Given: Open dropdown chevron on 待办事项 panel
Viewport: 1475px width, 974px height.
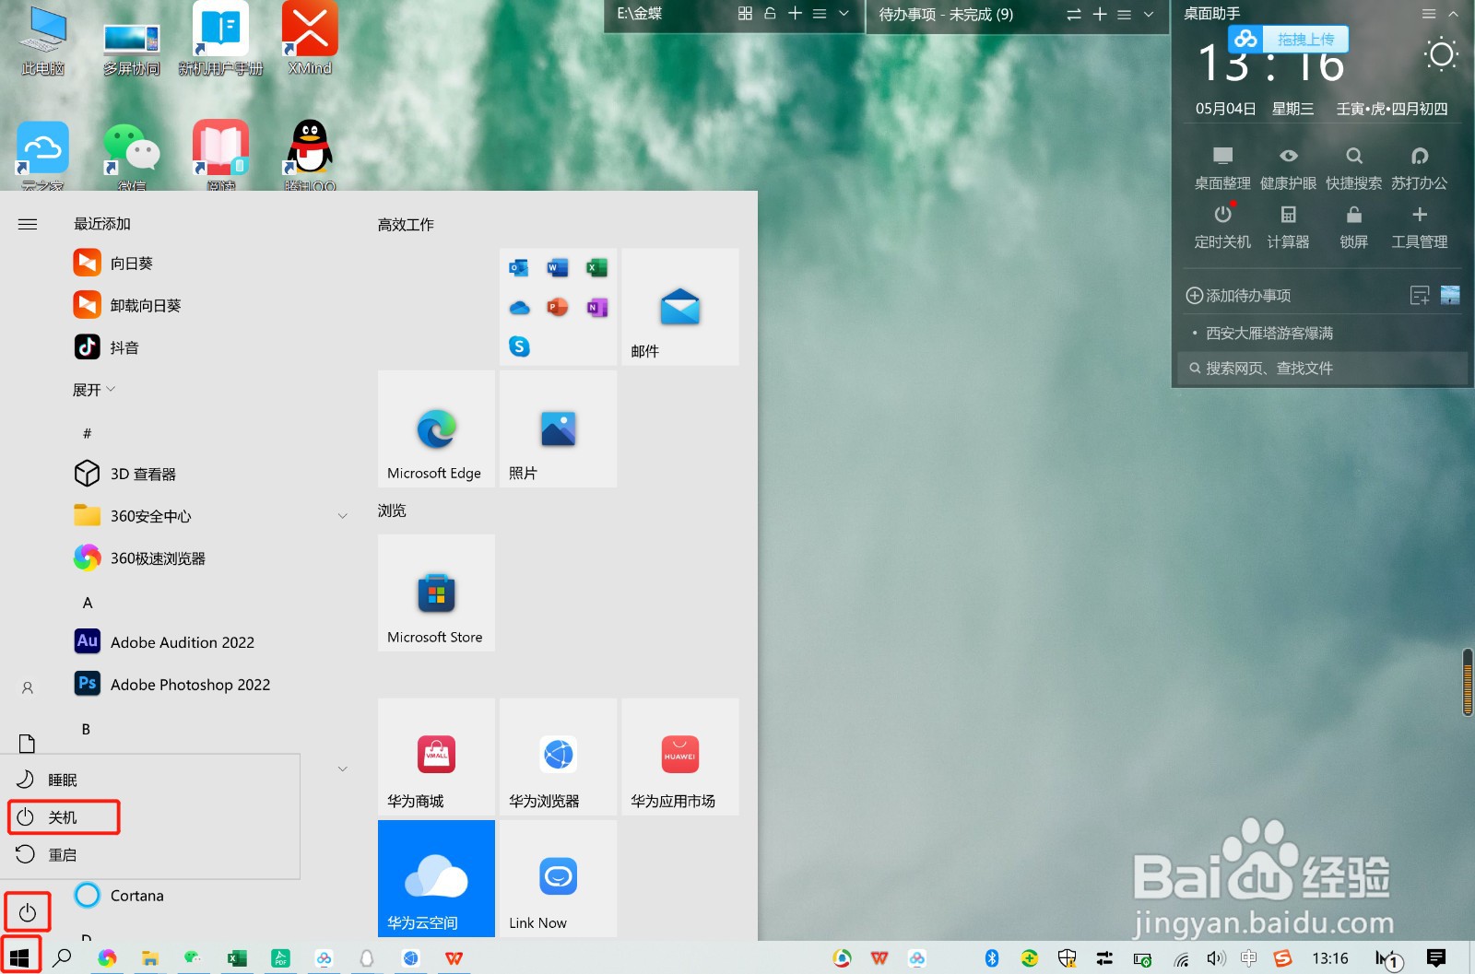Looking at the screenshot, I should [1149, 15].
